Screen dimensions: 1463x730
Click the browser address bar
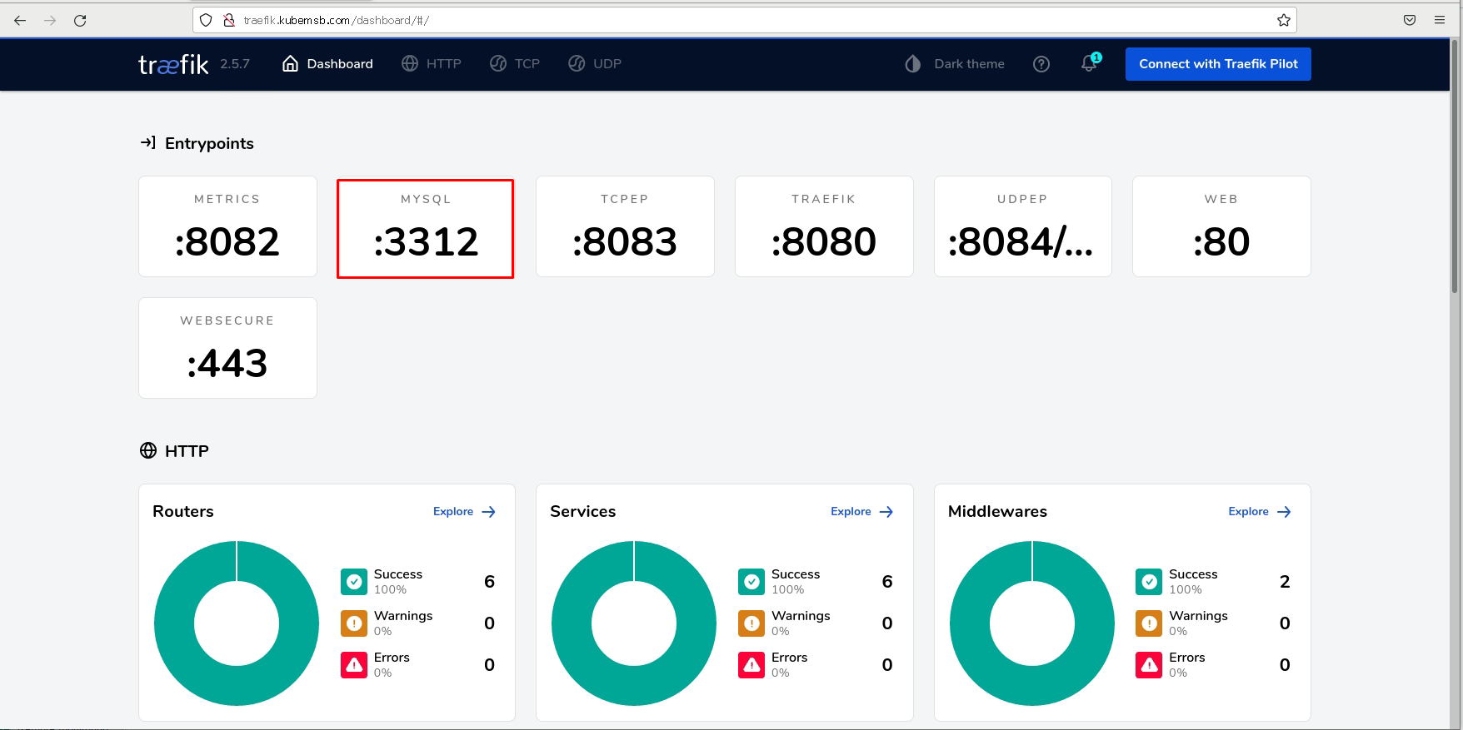750,20
